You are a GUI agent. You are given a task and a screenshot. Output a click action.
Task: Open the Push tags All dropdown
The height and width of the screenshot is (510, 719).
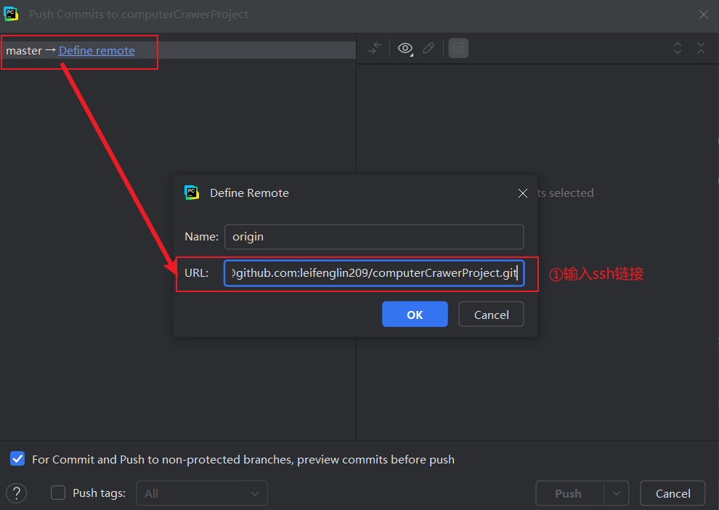coord(202,493)
